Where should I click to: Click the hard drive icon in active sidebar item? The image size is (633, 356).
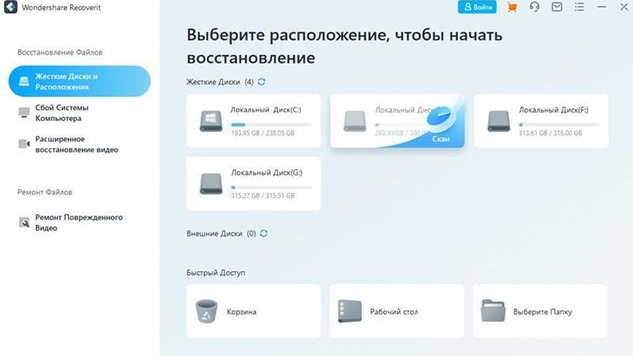tap(24, 81)
